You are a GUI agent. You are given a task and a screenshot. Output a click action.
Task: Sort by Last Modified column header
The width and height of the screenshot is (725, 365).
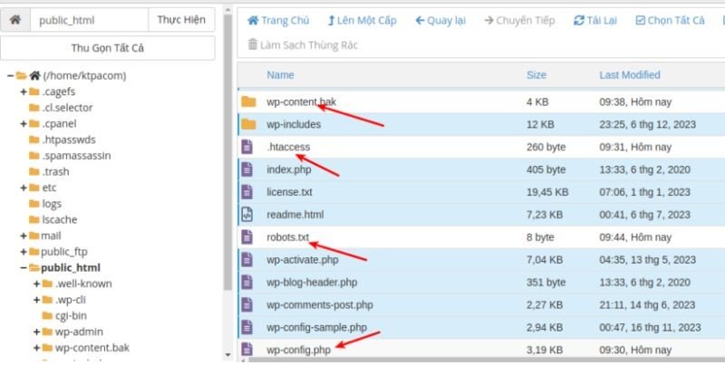[x=630, y=75]
